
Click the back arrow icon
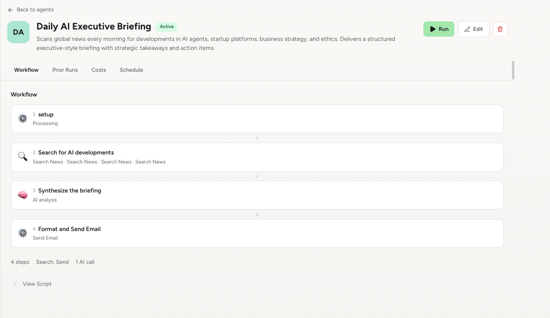(x=10, y=10)
